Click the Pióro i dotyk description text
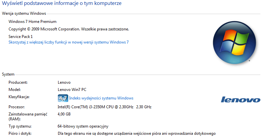Image resolution: width=263 pixels, height=140 pixels. coord(137,133)
